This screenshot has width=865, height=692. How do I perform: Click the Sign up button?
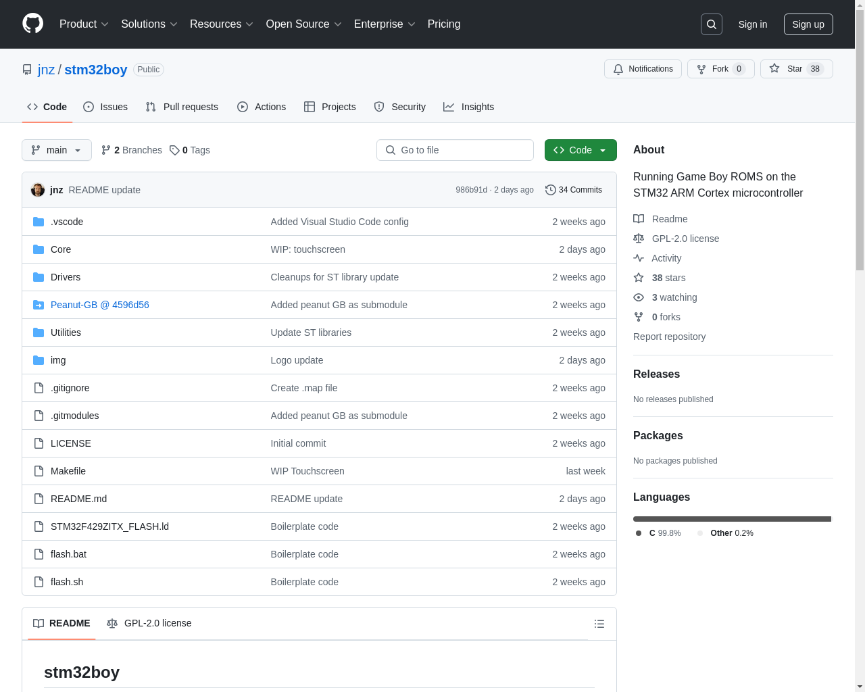pos(808,24)
